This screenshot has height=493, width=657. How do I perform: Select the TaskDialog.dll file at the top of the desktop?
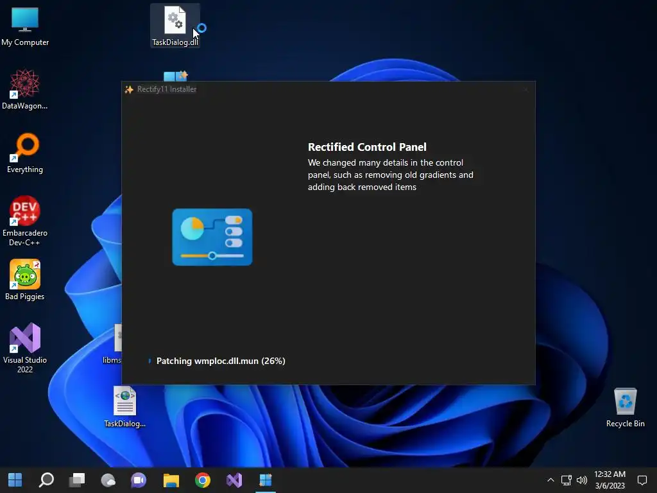click(x=175, y=26)
